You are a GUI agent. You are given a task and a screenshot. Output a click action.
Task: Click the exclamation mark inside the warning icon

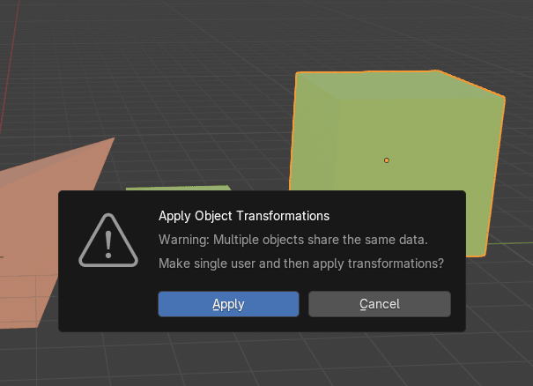pos(108,241)
